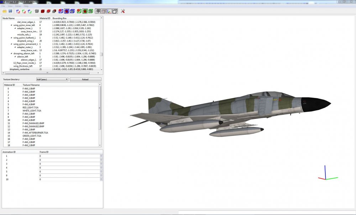356x215 pixels.
Task: Select the third axis view icon, blue and green
Action: click(x=30, y=11)
